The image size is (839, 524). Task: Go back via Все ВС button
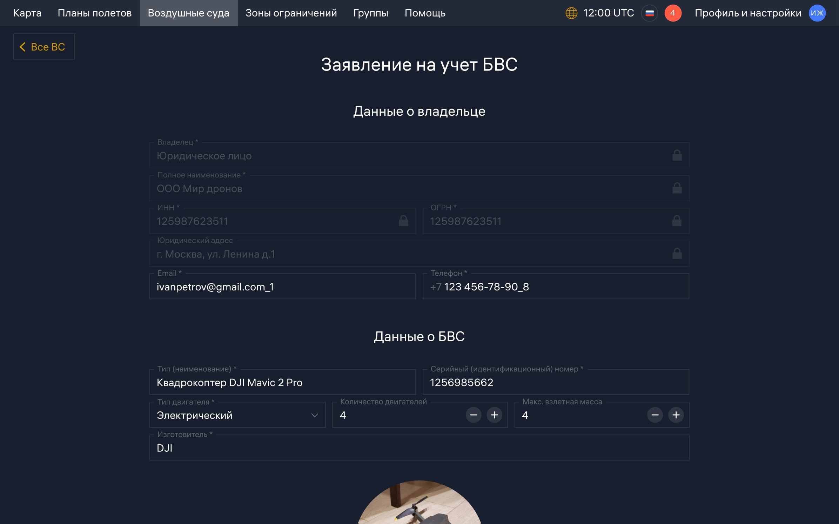44,47
